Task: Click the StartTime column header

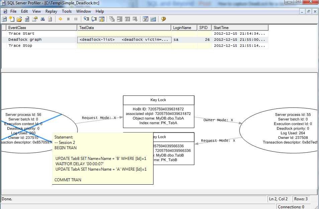Action: coord(240,28)
